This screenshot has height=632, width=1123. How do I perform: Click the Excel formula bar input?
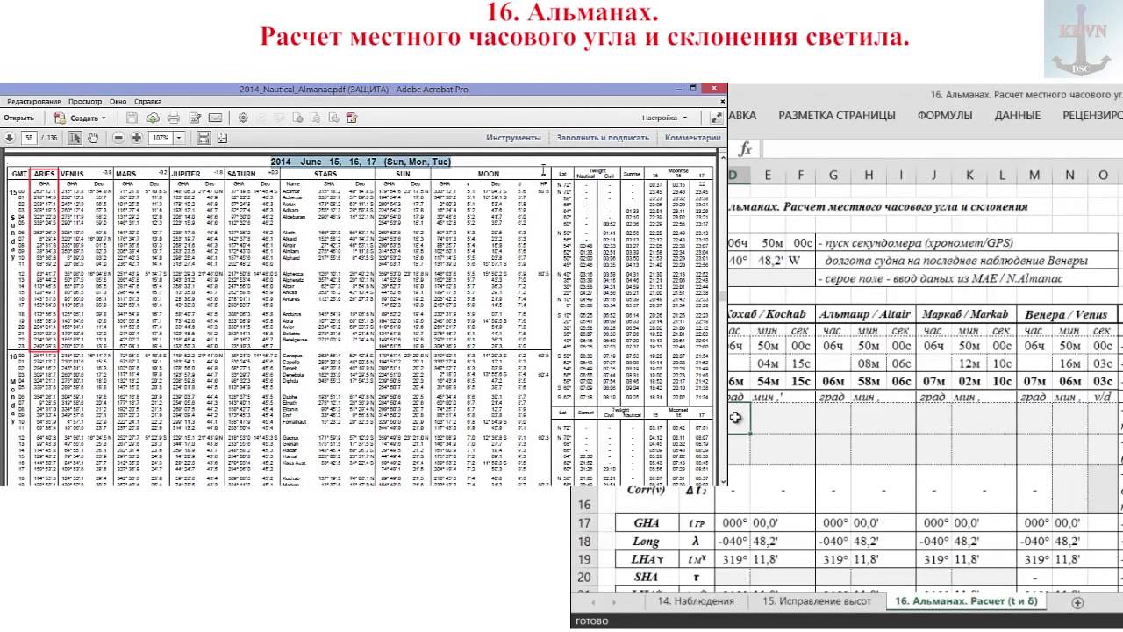(x=943, y=149)
